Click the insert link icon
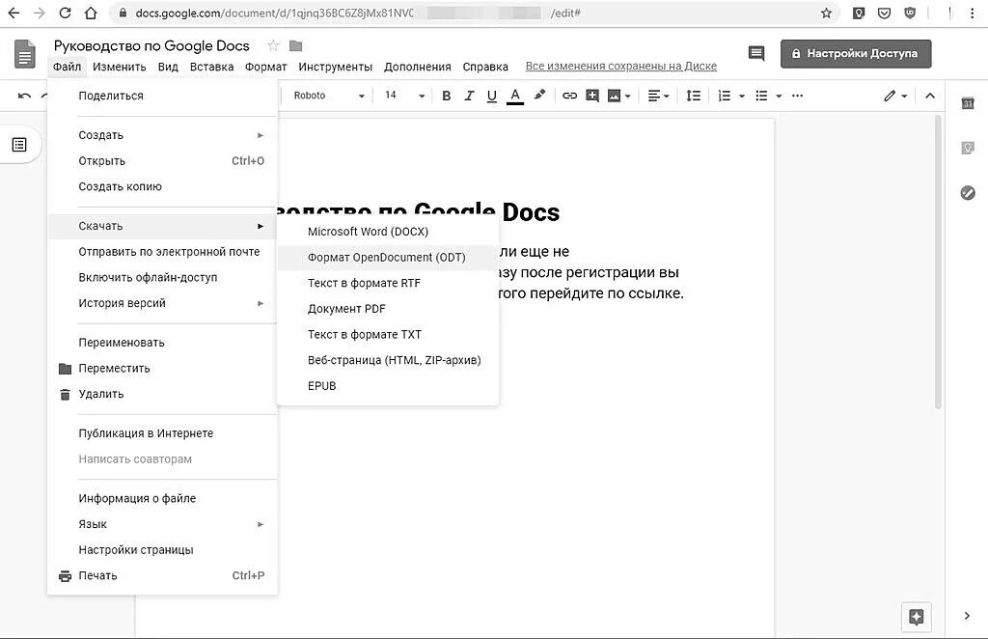 point(569,96)
